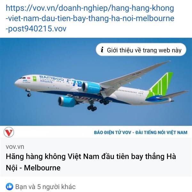Click the Vietnam flag near the cockpit
The height and width of the screenshot is (192, 192).
click(x=29, y=78)
